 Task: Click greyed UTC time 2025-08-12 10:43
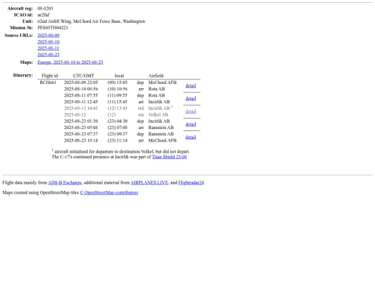coord(81,108)
